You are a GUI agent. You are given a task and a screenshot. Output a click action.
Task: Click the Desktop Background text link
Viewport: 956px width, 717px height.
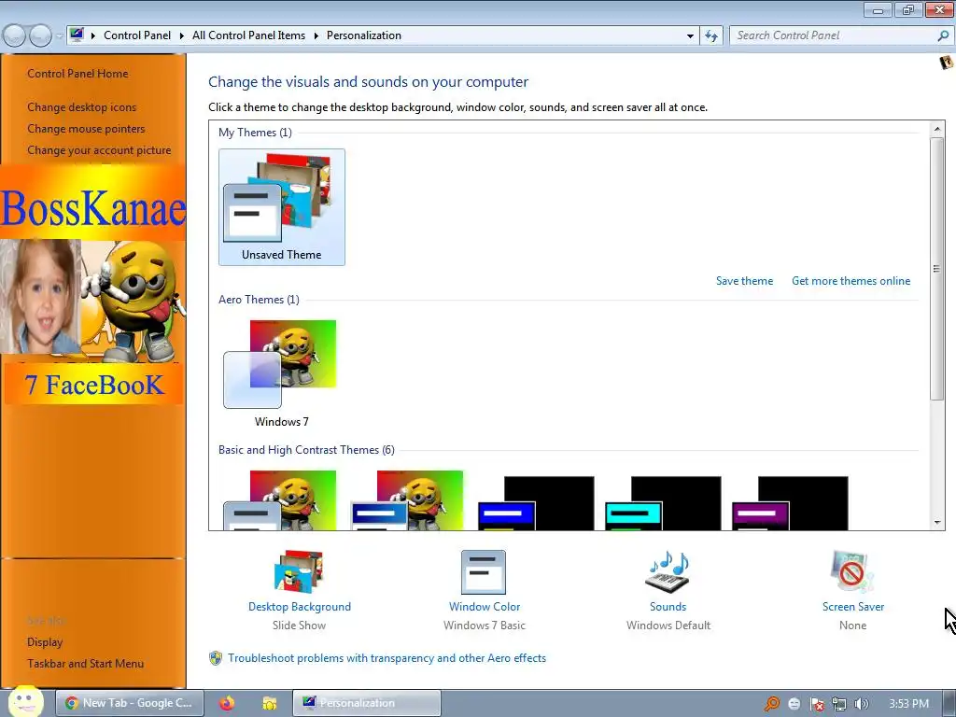(300, 607)
